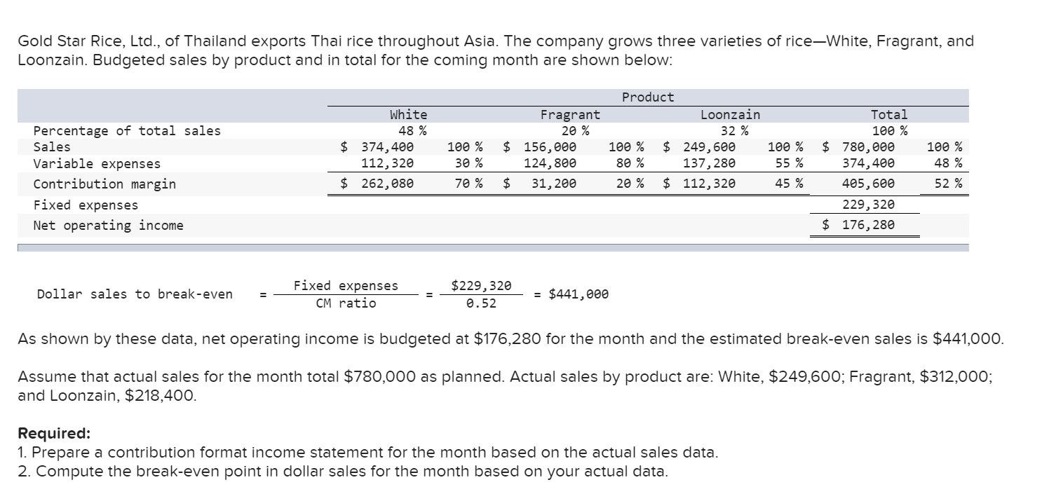Click the "Product" header above the table
This screenshot has height=494, width=1056.
click(x=647, y=97)
